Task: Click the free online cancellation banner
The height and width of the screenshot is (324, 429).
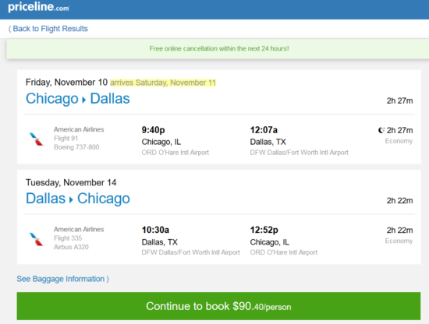Action: coord(218,48)
